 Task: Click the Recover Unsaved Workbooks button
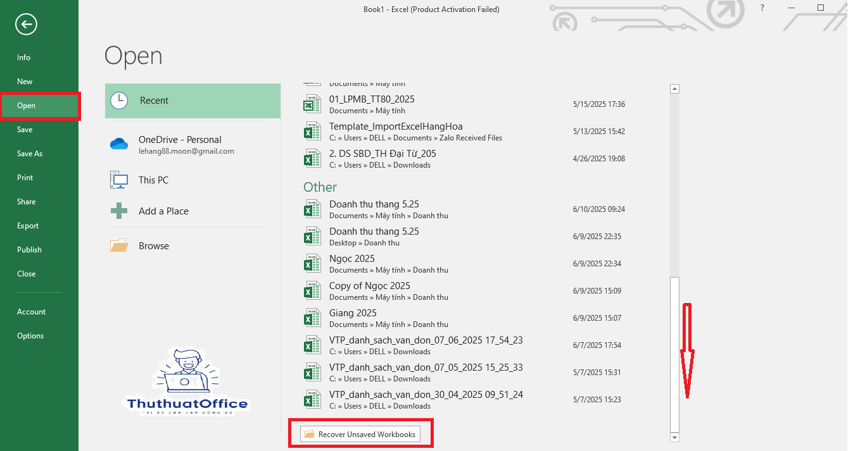point(360,435)
